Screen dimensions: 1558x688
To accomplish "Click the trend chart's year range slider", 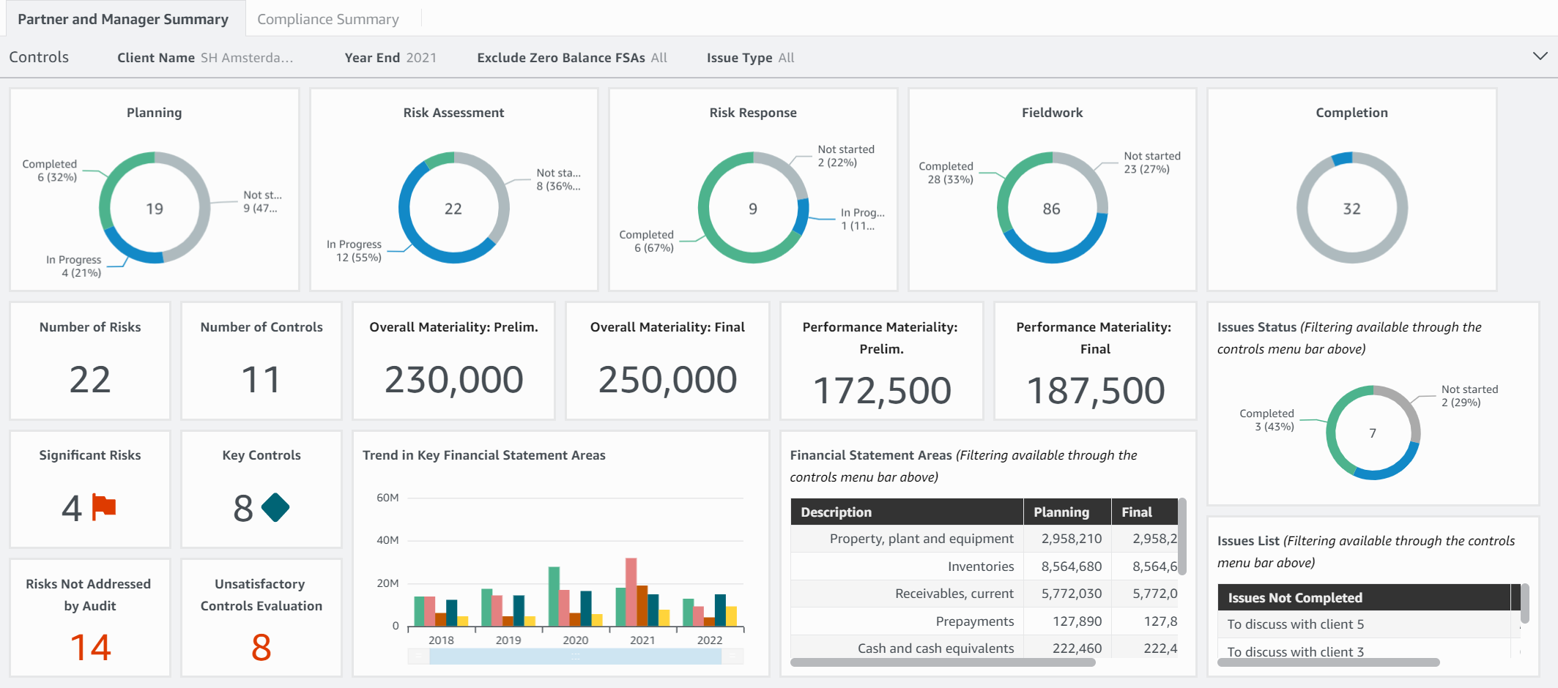I will coord(575,657).
